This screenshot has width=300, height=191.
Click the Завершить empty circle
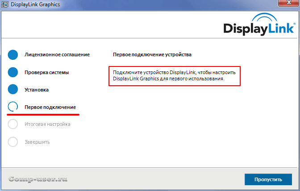13,141
